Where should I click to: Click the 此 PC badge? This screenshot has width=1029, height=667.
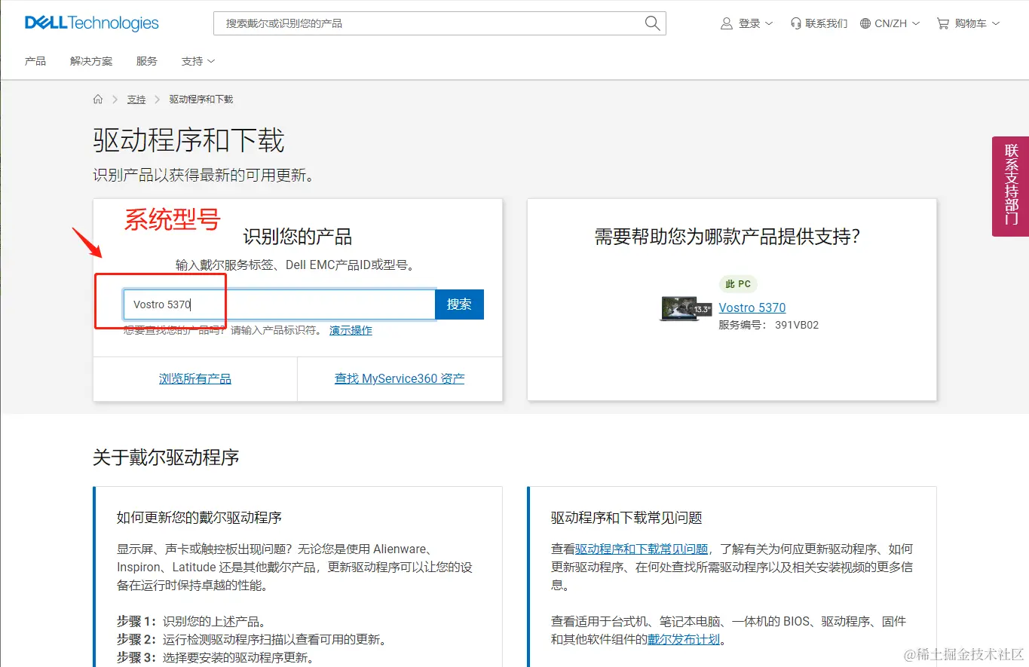[738, 284]
